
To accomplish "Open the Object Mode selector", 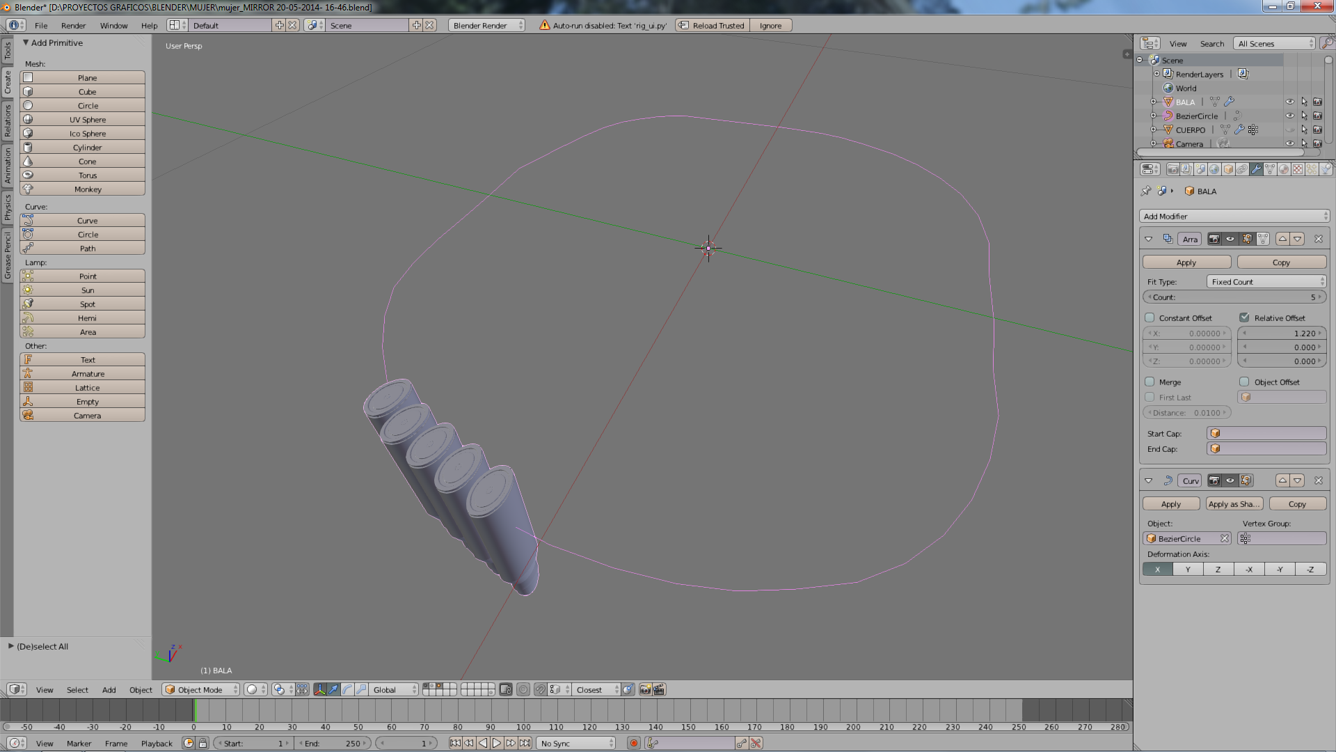I will pos(200,690).
